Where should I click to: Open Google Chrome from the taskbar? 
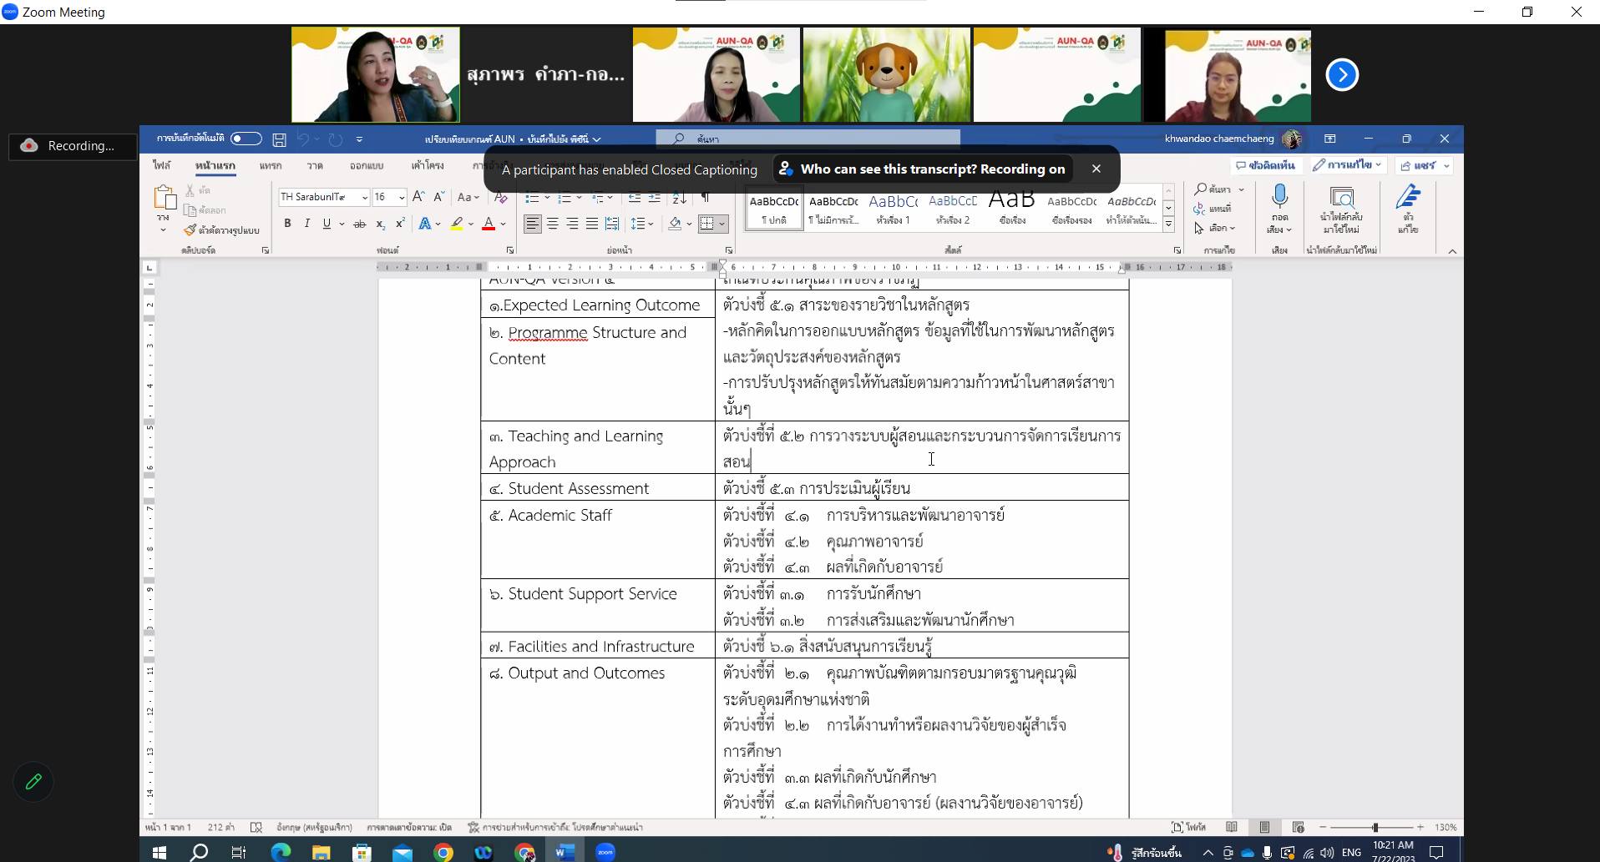[x=443, y=852]
